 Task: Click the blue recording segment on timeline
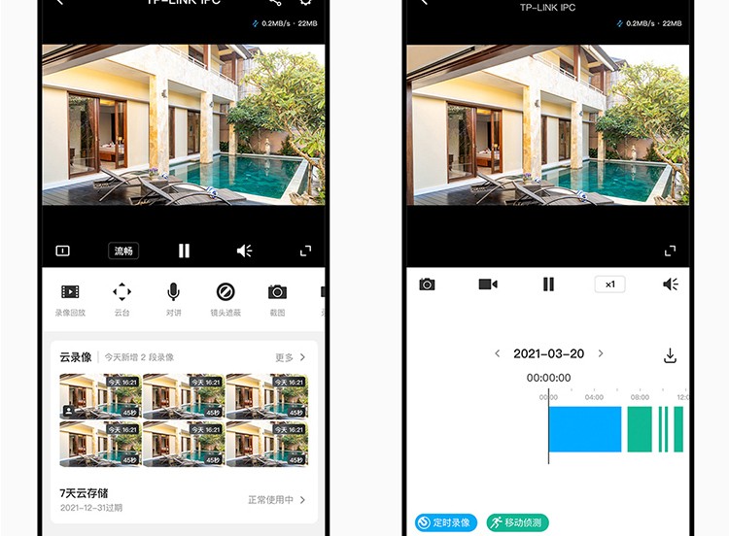pyautogui.click(x=584, y=429)
